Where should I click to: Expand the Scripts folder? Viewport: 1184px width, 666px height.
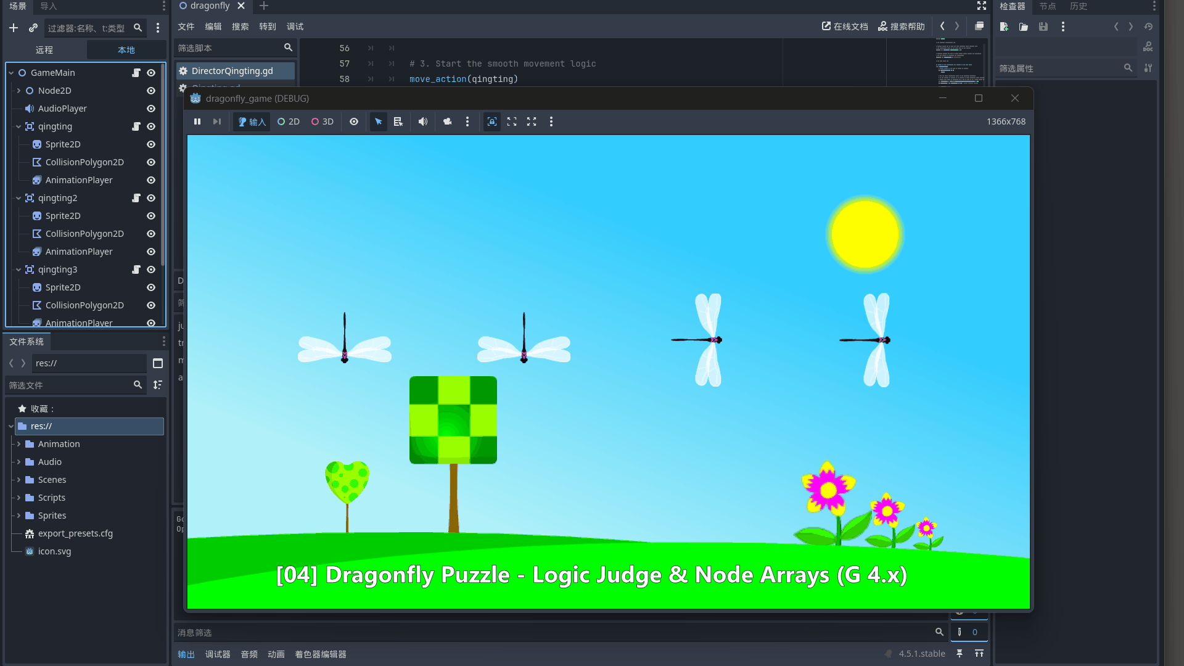coord(18,498)
